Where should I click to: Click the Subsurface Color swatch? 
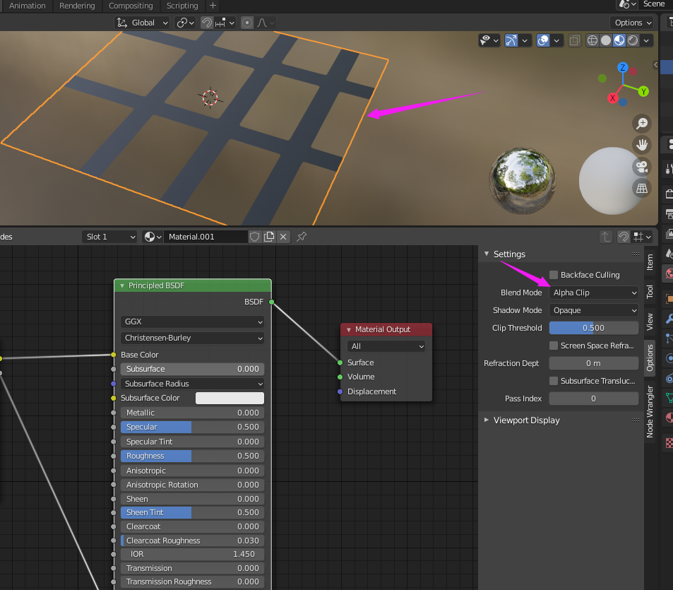[x=230, y=398]
